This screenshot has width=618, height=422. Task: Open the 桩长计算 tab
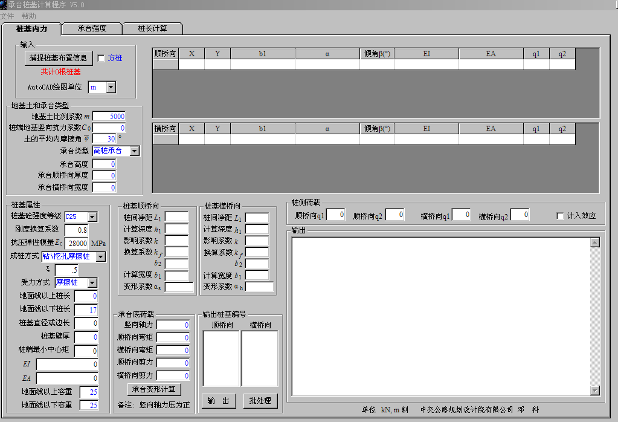point(152,28)
